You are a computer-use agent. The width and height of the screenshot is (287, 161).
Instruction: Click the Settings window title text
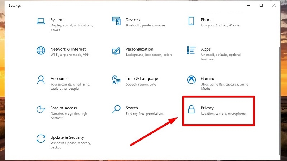(15, 6)
